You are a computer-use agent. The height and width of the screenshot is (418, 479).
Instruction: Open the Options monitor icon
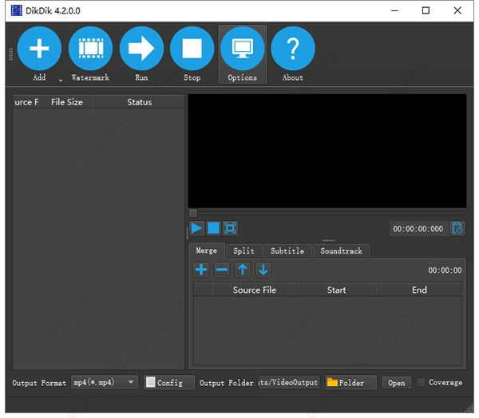click(242, 49)
